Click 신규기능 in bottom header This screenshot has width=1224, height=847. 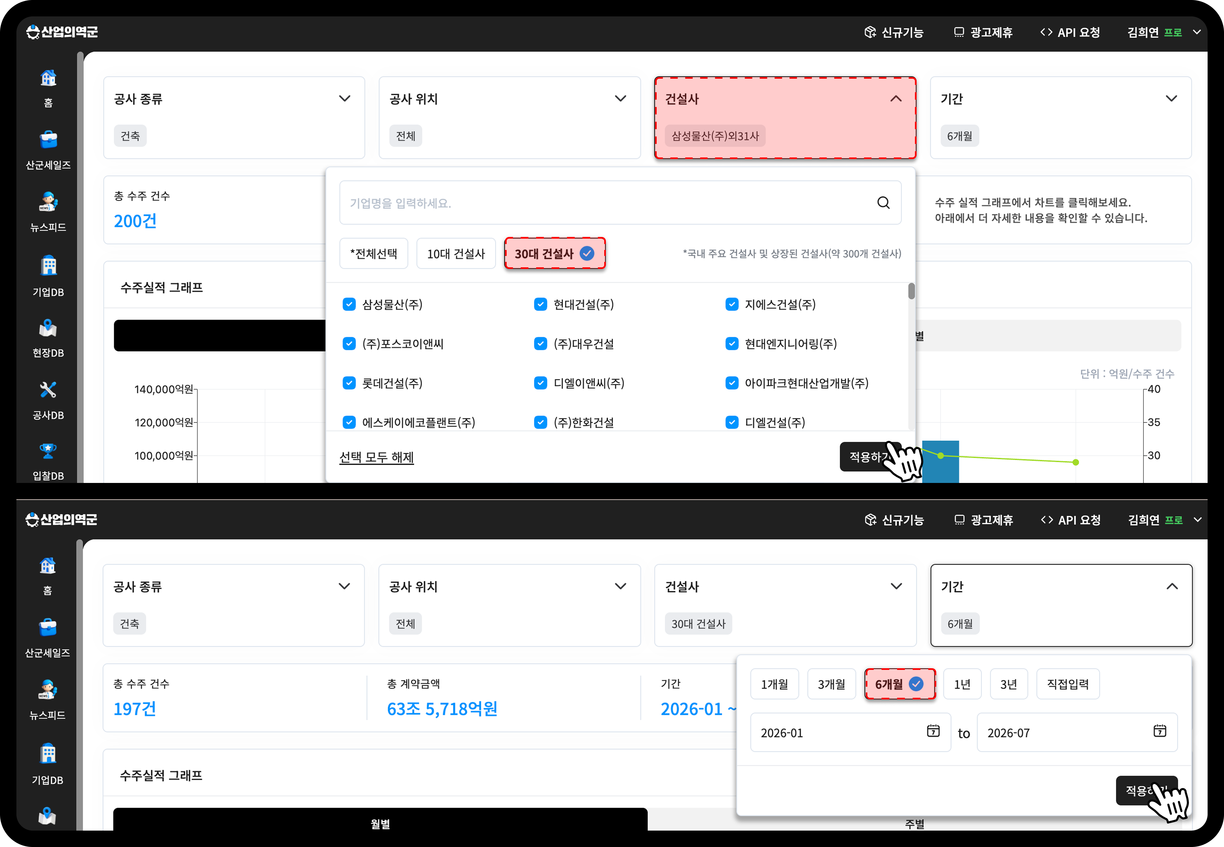(894, 520)
